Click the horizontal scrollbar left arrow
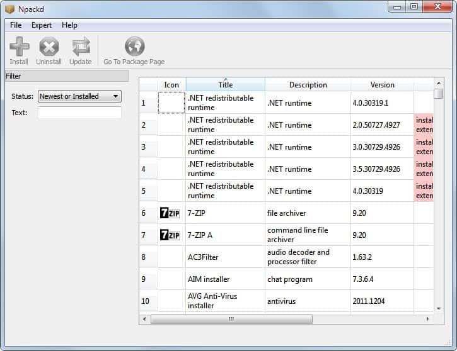The height and width of the screenshot is (351, 457). pos(144,319)
